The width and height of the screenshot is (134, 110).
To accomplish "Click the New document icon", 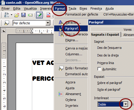I will point(7,15).
